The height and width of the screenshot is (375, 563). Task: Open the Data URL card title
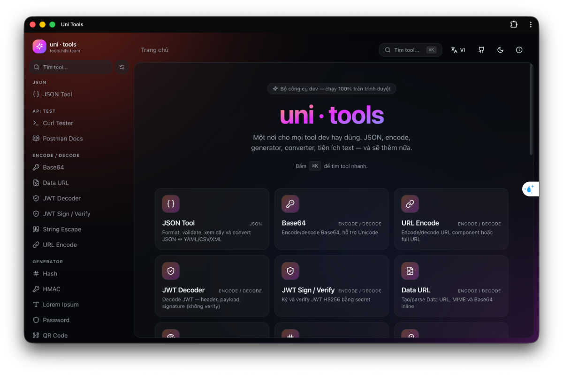pyautogui.click(x=416, y=290)
